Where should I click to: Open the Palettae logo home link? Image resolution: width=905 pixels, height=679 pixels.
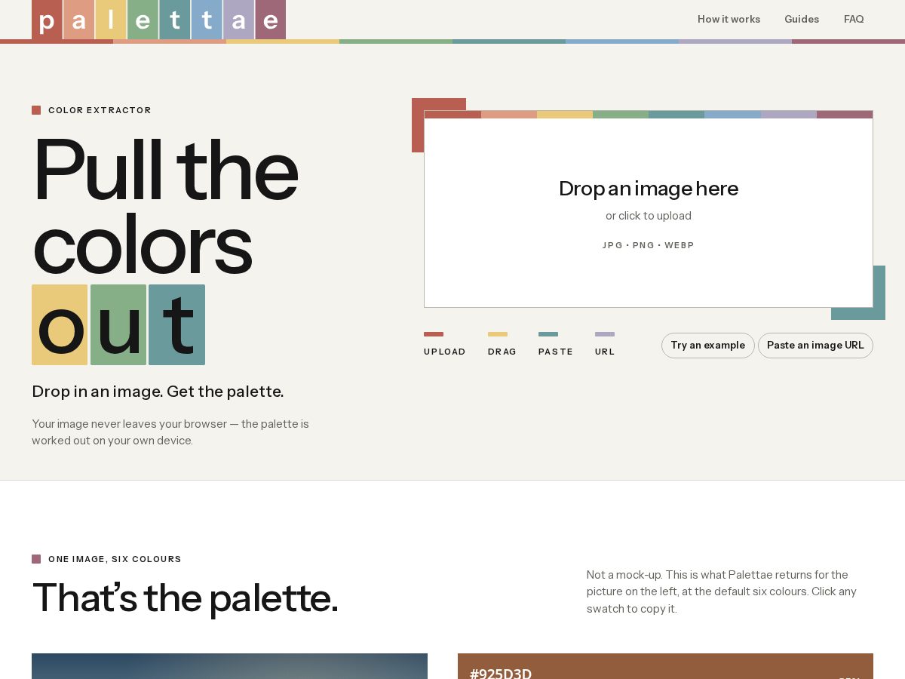coord(158,20)
